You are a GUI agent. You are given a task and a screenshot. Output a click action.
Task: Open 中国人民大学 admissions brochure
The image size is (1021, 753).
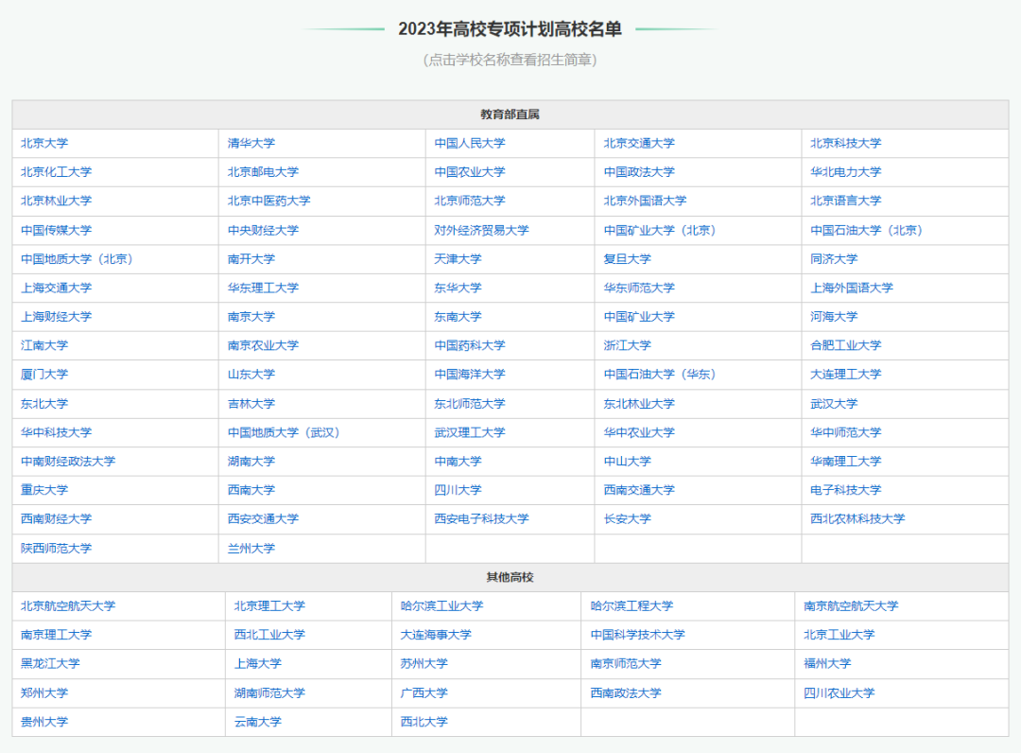[470, 143]
